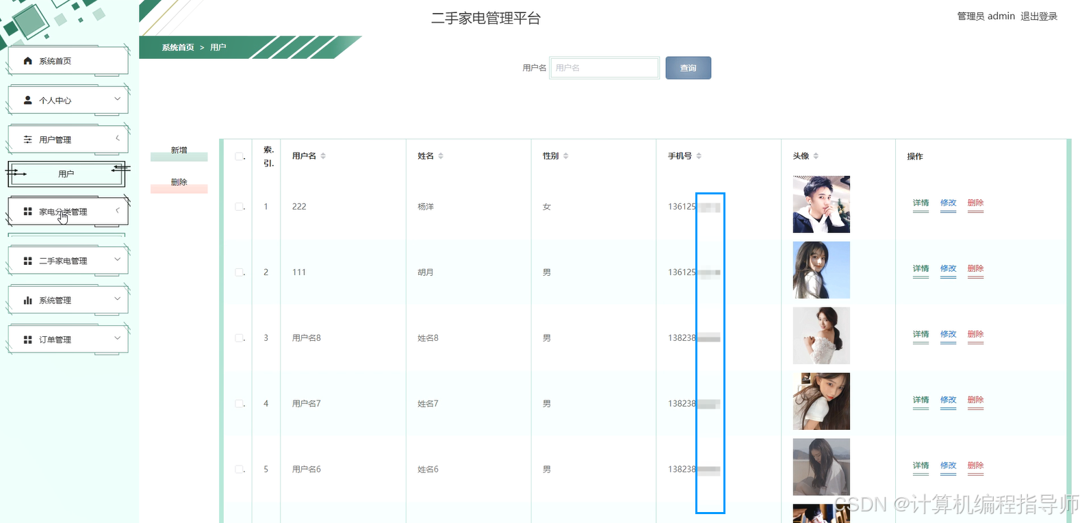Click 修改 for 用户名6
Image resolution: width=1082 pixels, height=523 pixels.
pos(948,466)
